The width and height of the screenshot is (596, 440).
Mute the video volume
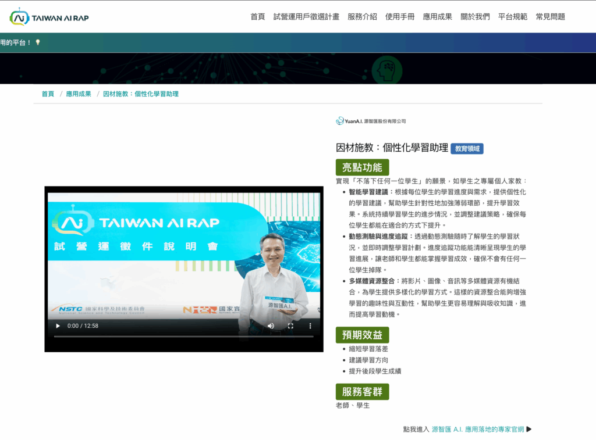[271, 325]
